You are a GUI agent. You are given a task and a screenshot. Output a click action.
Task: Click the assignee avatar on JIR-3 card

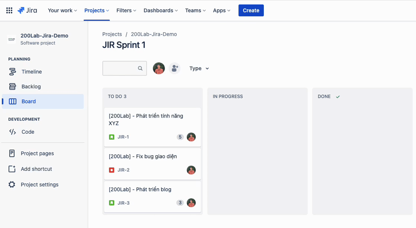click(191, 203)
